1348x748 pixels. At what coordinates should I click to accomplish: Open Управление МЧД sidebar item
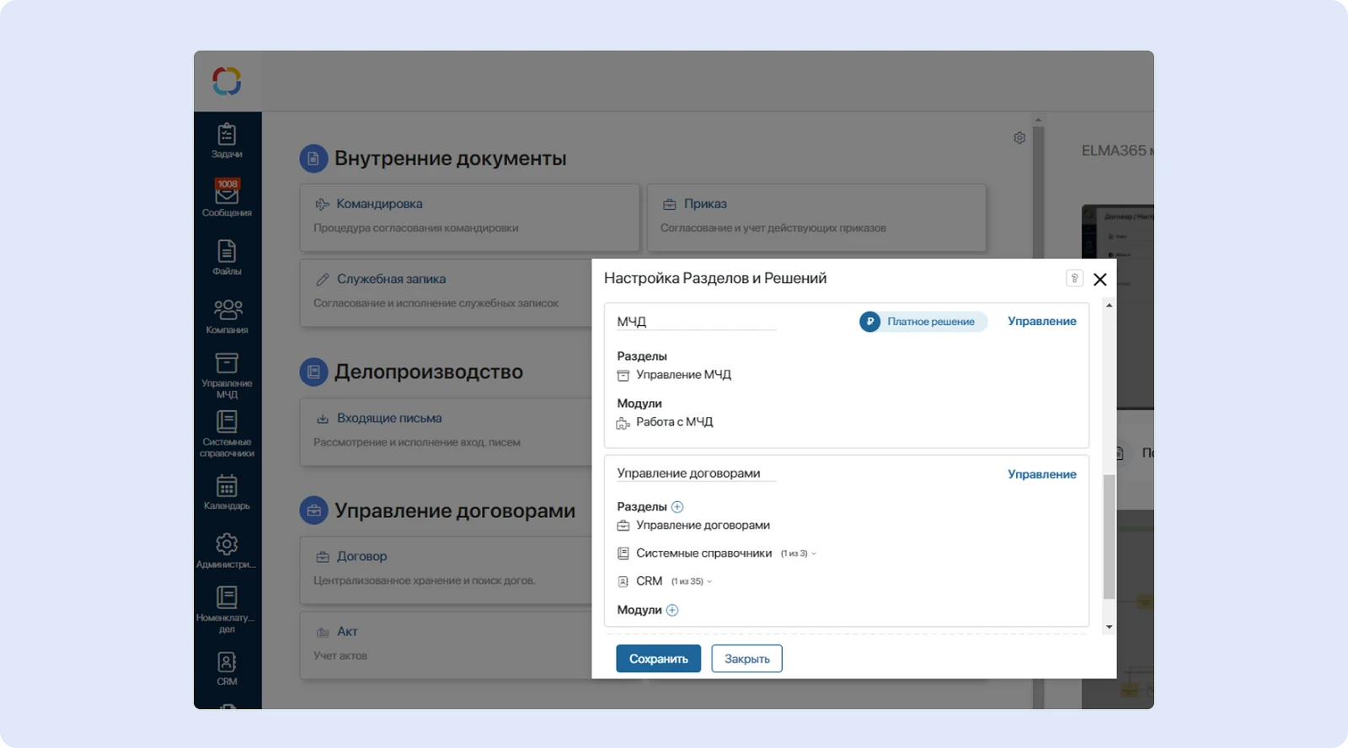227,375
